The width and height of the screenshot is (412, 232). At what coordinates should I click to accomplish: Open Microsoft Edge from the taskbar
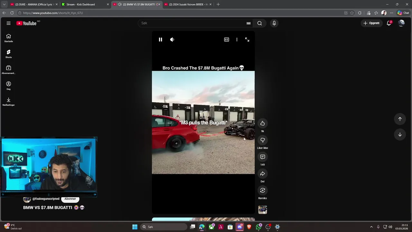(202, 227)
